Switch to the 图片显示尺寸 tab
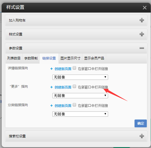The width and height of the screenshot is (151, 148). point(70,58)
